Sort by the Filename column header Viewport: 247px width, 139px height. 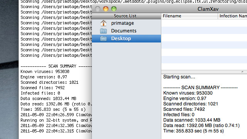[x=189, y=16]
